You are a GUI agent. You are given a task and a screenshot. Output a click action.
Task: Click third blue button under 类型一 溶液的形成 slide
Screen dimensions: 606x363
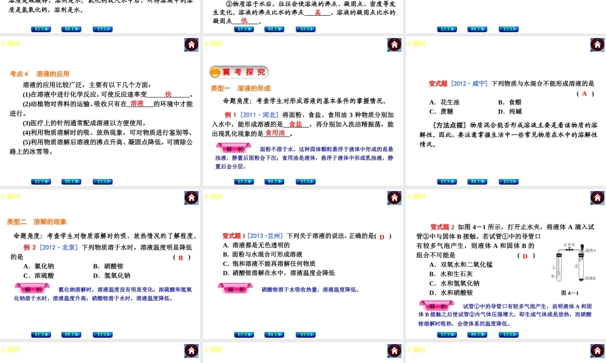click(x=305, y=181)
